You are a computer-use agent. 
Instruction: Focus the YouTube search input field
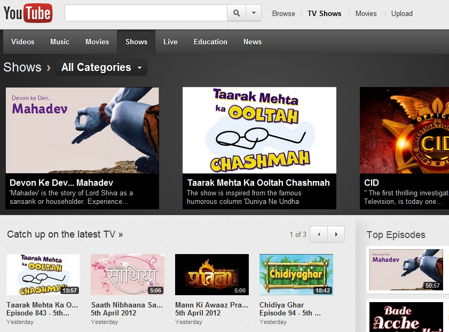[146, 13]
